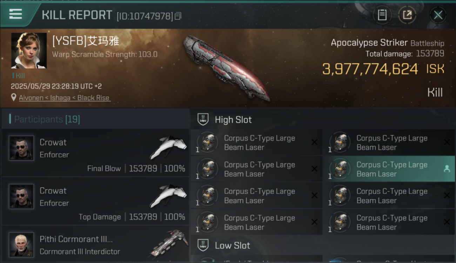The width and height of the screenshot is (456, 263).
Task: Open the Aivonen < Ishaga < Black Rise link
Action: [65, 98]
